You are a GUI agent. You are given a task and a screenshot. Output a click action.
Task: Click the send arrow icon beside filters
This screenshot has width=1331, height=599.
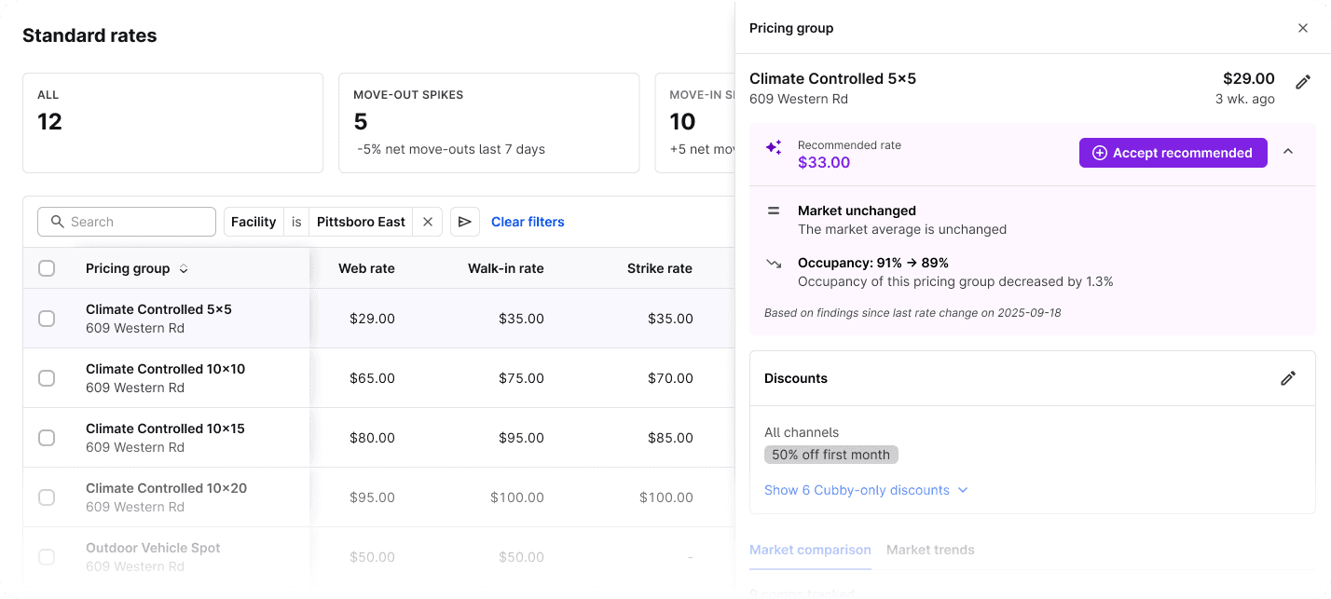click(465, 222)
